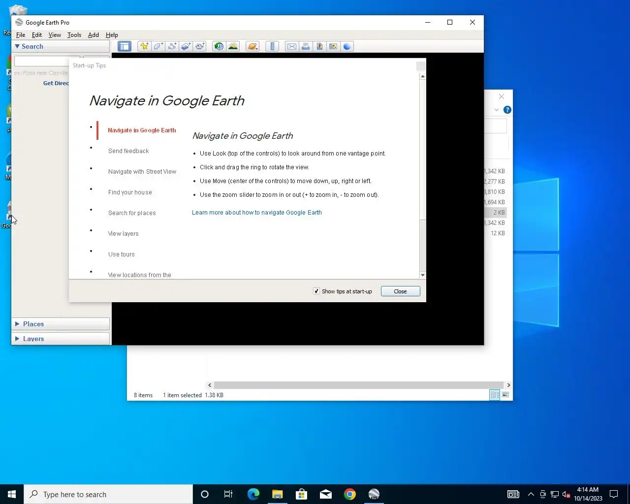630x504 pixels.
Task: Add a placemark with the pushpin icon
Action: pos(144,46)
